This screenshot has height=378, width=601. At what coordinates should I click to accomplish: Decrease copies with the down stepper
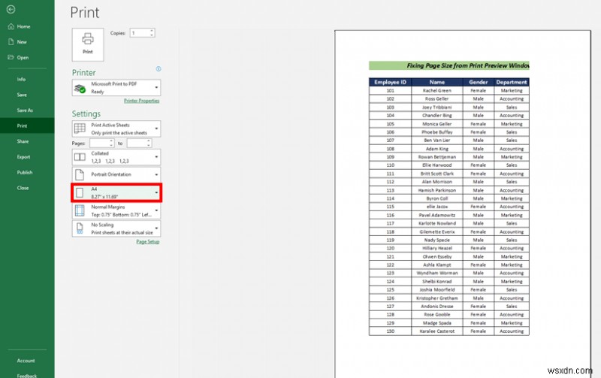(152, 35)
